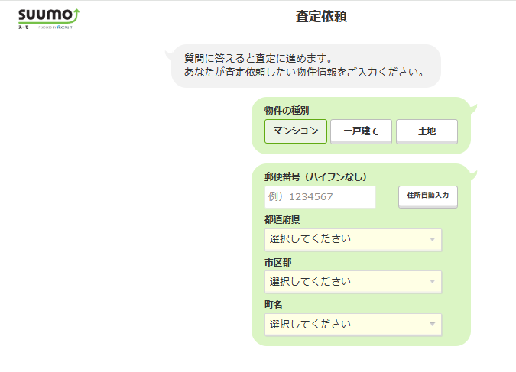
Task: Click the Recruit text under the logo
Action: coord(67,27)
